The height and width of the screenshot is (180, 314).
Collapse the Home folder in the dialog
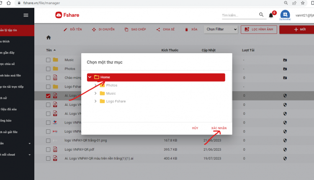tap(90, 77)
